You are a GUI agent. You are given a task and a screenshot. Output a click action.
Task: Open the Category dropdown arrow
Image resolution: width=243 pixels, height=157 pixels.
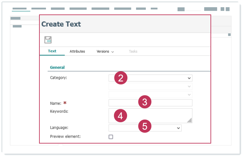point(189,78)
